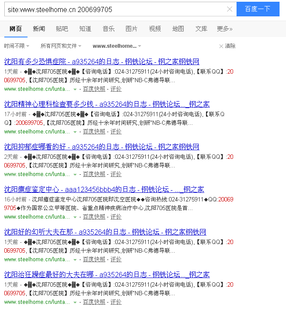
Task: Open 百度快照 for 沈阳治狂躁症 result
Action: (94, 302)
